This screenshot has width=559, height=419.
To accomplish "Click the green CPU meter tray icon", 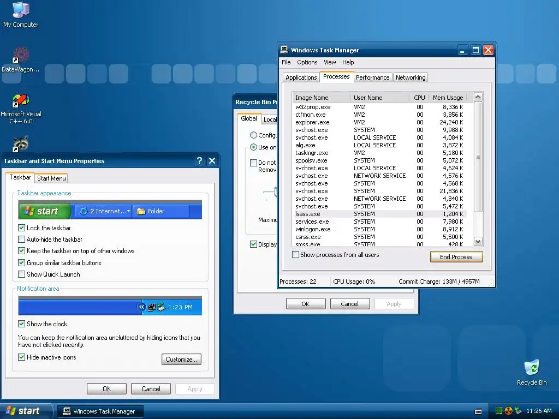I will 499,411.
